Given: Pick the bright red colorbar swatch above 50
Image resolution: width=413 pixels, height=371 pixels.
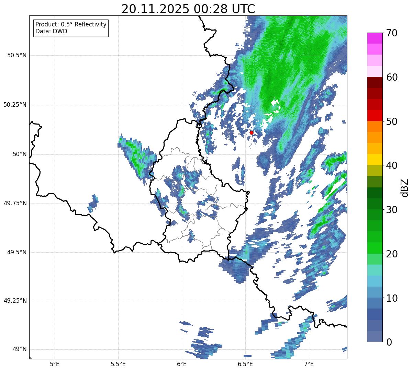Looking at the screenshot, I should (375, 115).
